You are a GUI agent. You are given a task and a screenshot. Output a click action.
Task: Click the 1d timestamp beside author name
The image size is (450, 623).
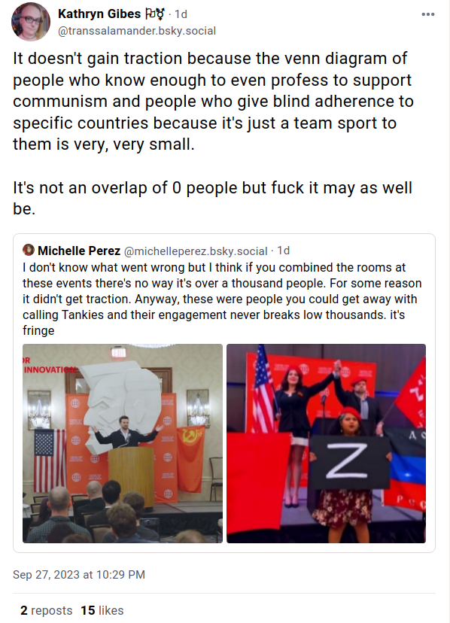click(181, 14)
